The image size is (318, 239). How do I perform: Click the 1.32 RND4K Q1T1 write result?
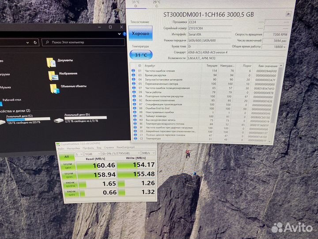[136, 192]
